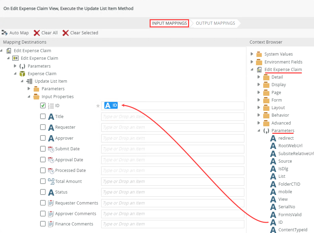
Task: Click the System Values folder icon
Action: pos(259,54)
